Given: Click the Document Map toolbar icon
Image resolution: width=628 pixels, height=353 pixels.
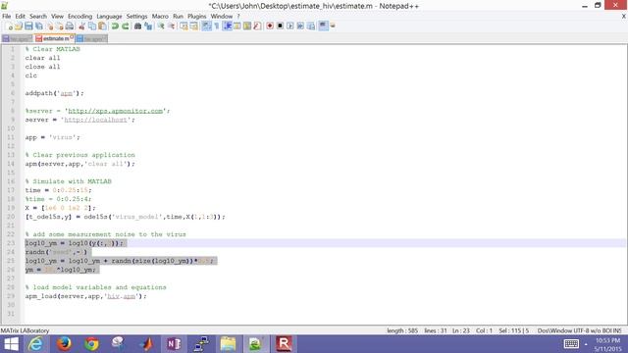Looking at the screenshot, I should pos(247,26).
